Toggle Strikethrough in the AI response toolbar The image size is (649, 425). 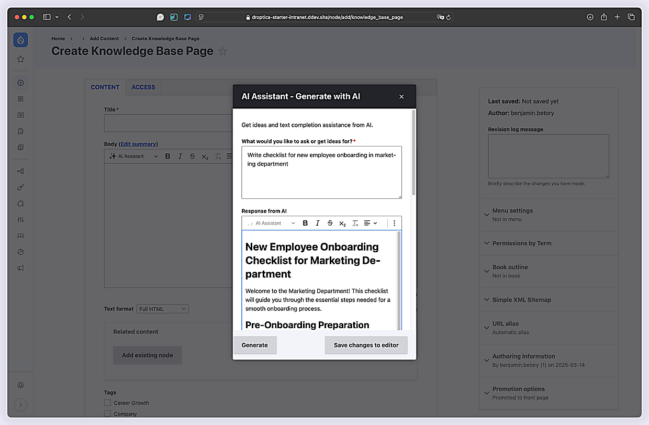pyautogui.click(x=330, y=223)
